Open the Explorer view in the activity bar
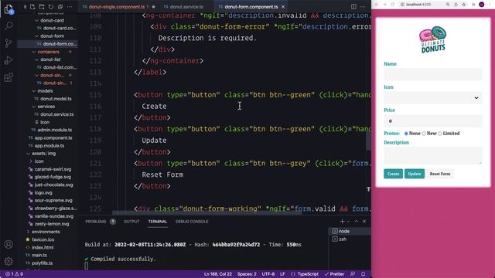Image resolution: width=495 pixels, height=278 pixels. 9,9
